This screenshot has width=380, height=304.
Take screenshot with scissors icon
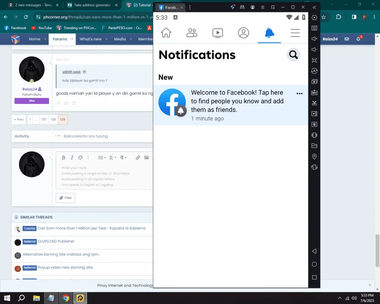click(x=314, y=103)
